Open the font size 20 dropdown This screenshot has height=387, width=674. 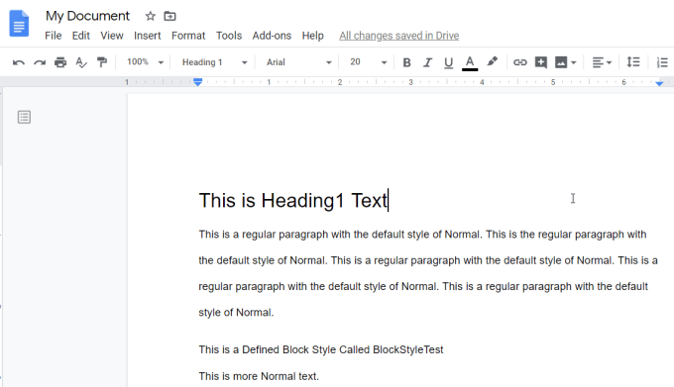pyautogui.click(x=368, y=62)
